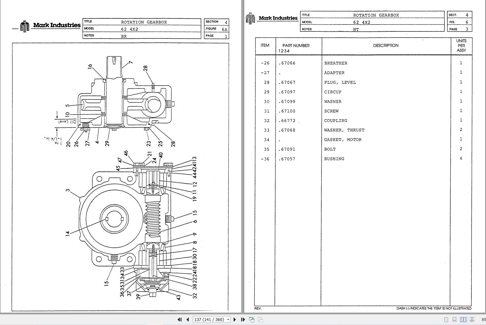The width and height of the screenshot is (486, 325).
Task: Switch to continuous facing page layout
Action: [472, 320]
